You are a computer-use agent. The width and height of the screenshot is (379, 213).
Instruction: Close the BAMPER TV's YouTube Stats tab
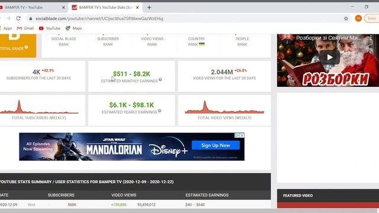137,8
